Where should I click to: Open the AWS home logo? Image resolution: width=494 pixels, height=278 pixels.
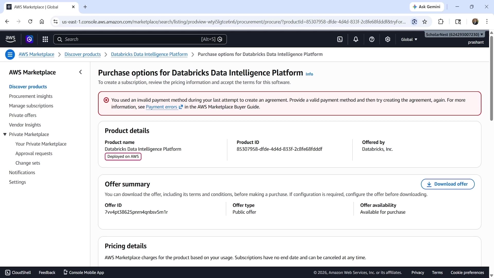click(11, 39)
